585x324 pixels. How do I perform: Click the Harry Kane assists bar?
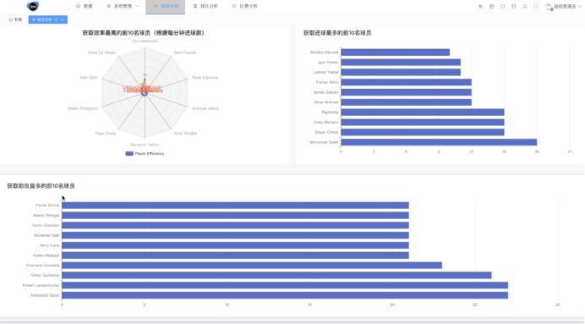point(235,245)
